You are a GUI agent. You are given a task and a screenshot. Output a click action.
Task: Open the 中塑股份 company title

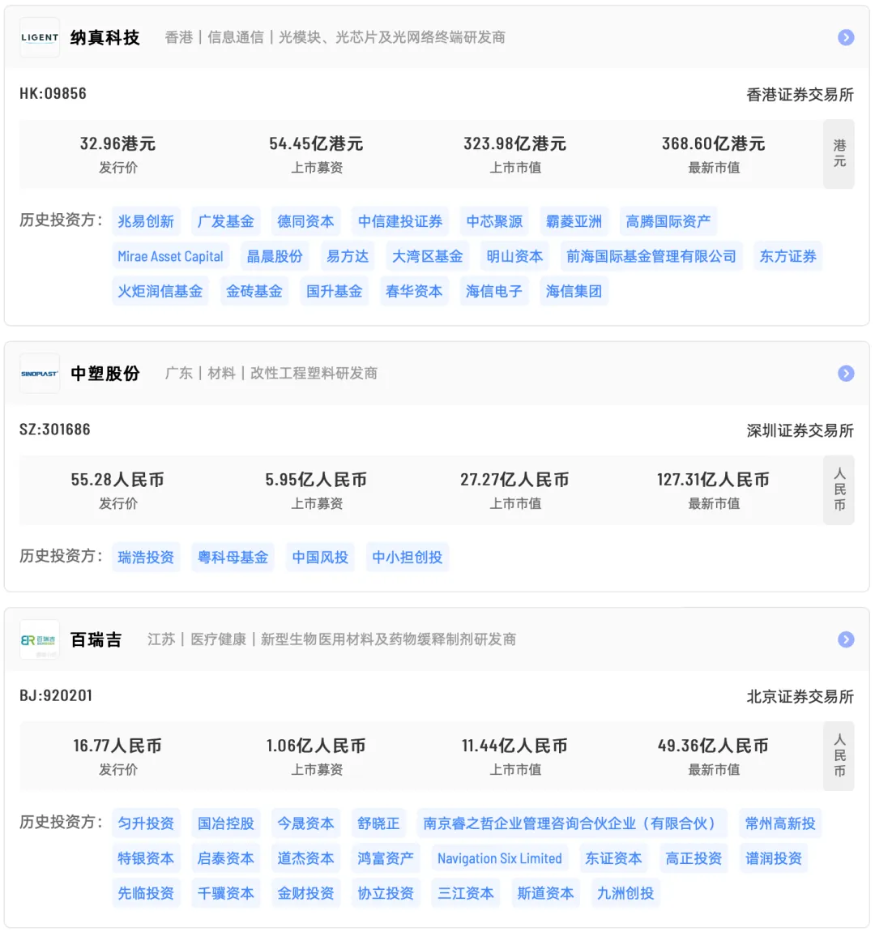tap(105, 374)
